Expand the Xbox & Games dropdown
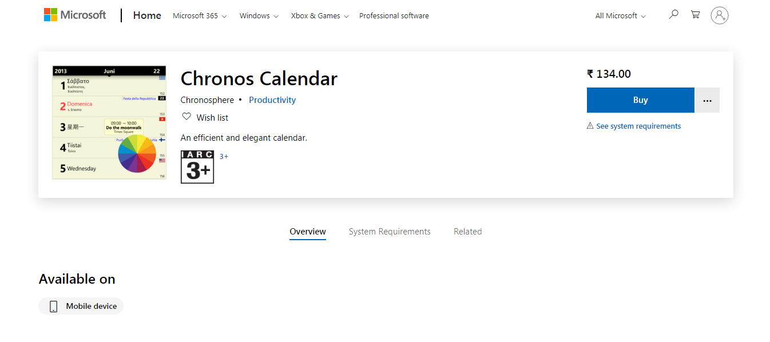Screen dimensions: 770x342 point(319,16)
